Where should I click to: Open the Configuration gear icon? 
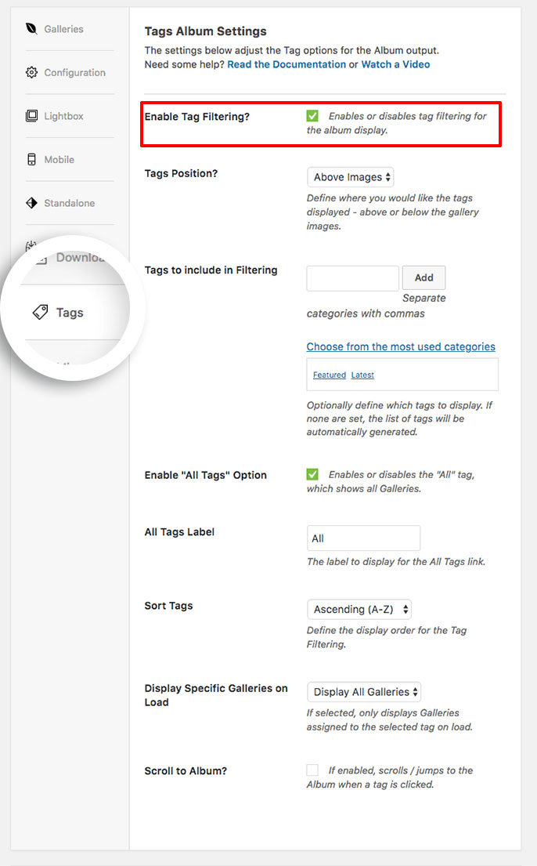click(31, 71)
